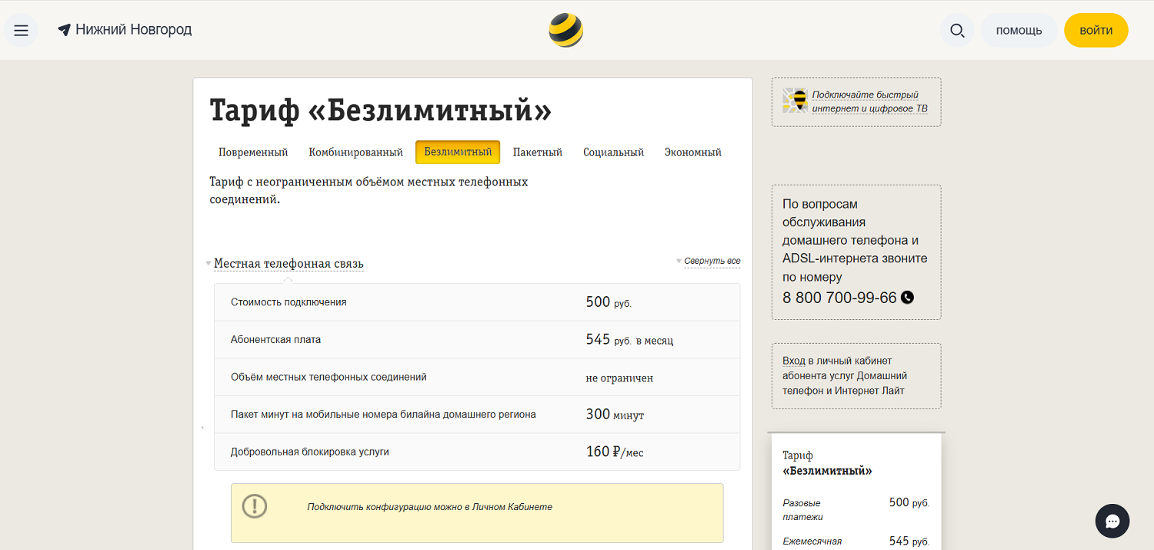Open site search magnifier icon

[957, 30]
